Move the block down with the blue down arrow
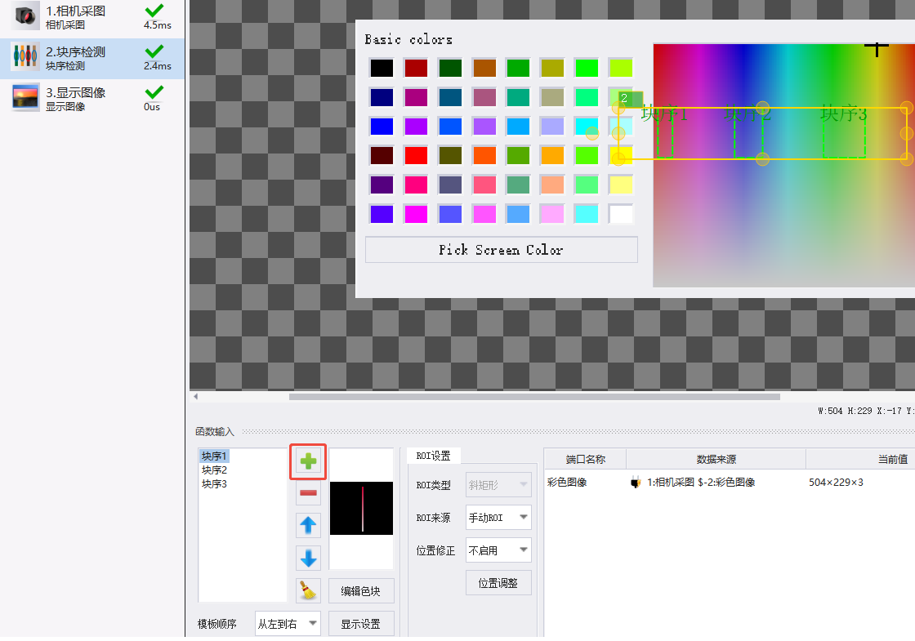This screenshot has width=915, height=641. click(308, 559)
